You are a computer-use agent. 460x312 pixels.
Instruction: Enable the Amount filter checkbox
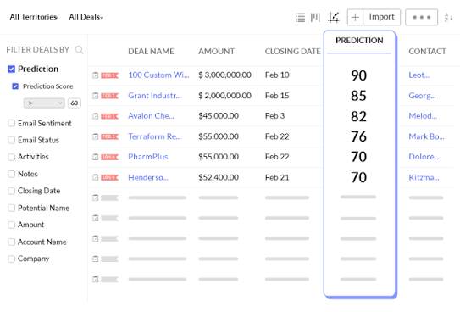tap(12, 225)
